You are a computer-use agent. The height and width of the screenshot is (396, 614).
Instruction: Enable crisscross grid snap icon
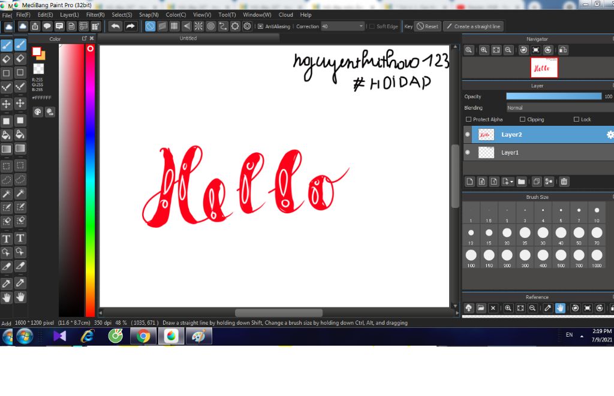point(174,26)
